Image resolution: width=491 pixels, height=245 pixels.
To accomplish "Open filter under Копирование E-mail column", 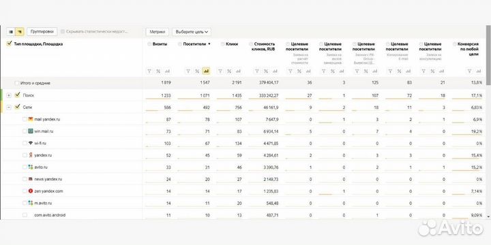I will (x=391, y=71).
